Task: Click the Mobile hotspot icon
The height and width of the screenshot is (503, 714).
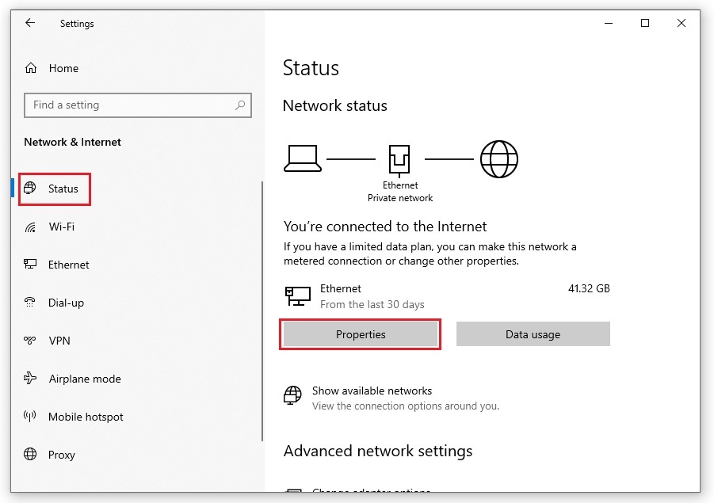Action: (31, 417)
